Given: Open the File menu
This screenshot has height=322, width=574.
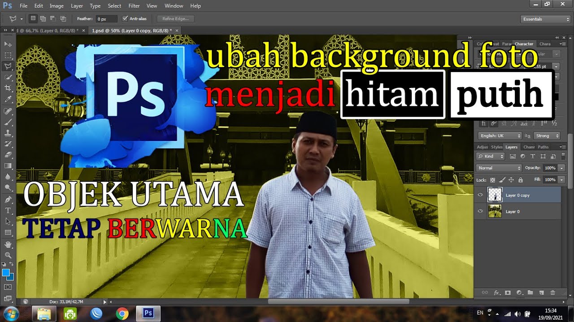Looking at the screenshot, I should (x=23, y=6).
